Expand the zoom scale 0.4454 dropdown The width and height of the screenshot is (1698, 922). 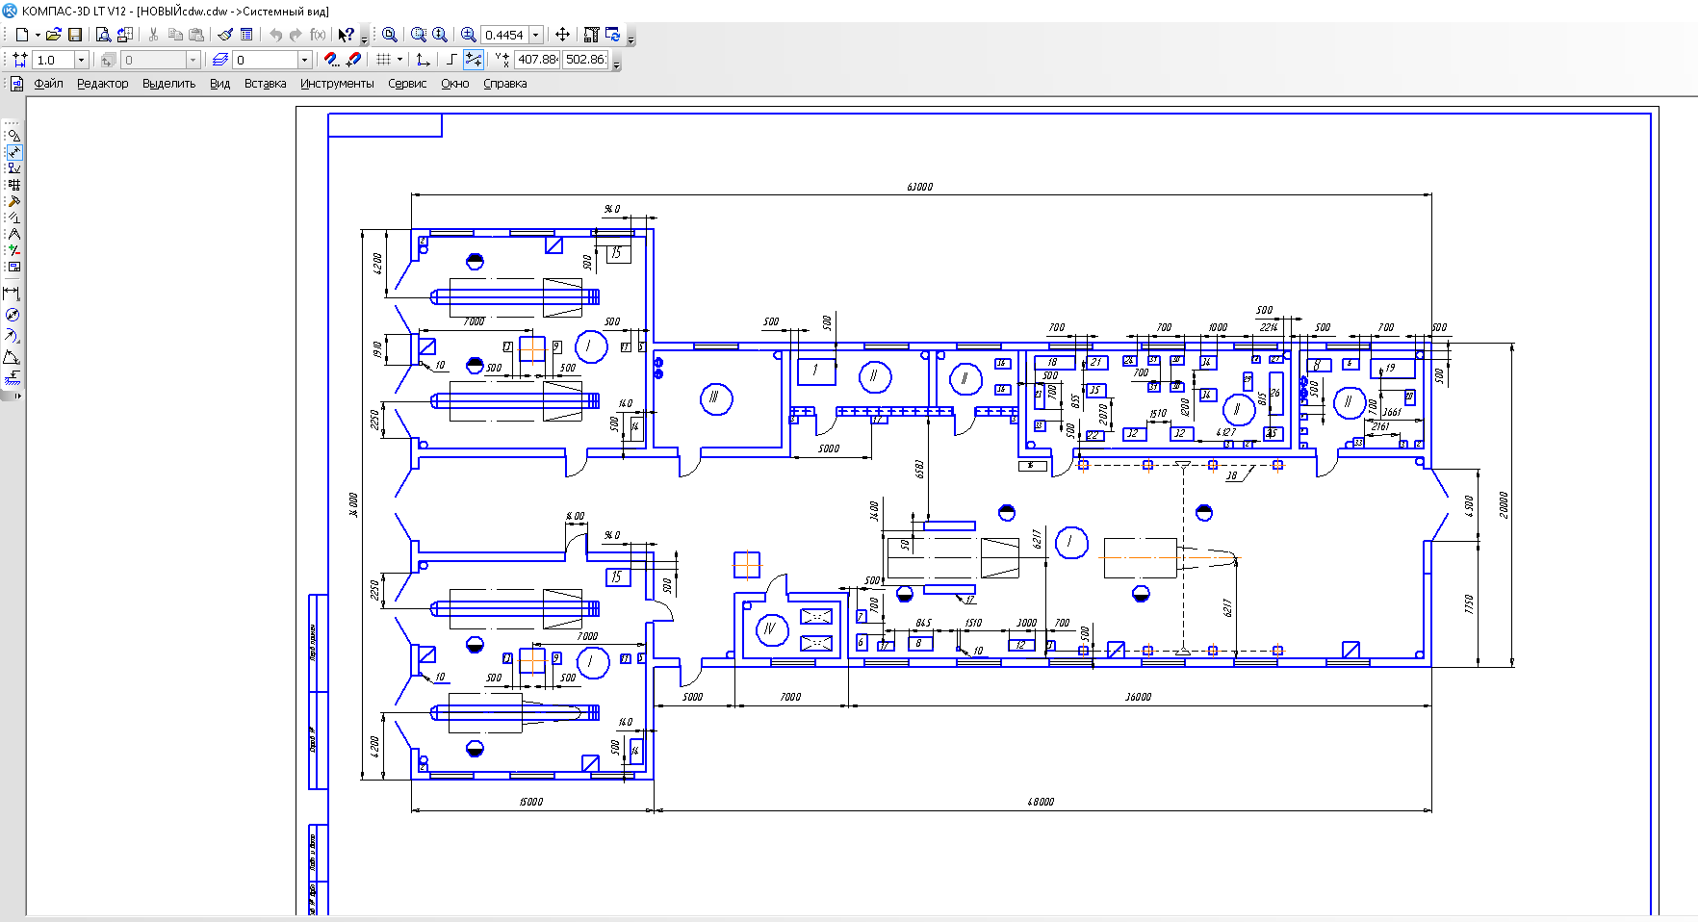(536, 35)
